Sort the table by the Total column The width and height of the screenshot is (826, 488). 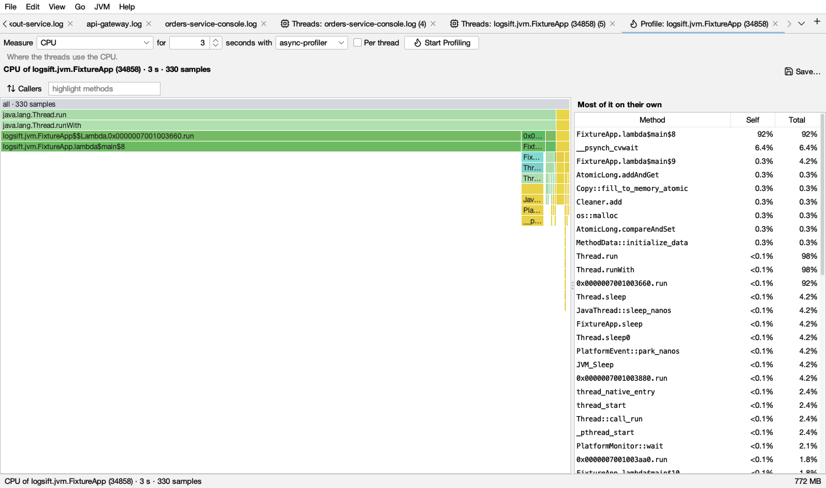[797, 120]
